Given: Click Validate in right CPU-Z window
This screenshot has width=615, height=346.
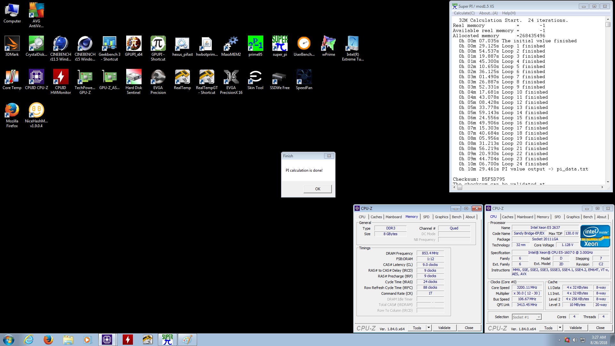Looking at the screenshot, I should 575,328.
